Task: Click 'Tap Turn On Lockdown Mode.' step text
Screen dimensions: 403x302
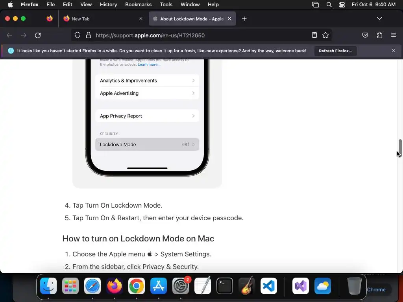Action: coord(117,205)
